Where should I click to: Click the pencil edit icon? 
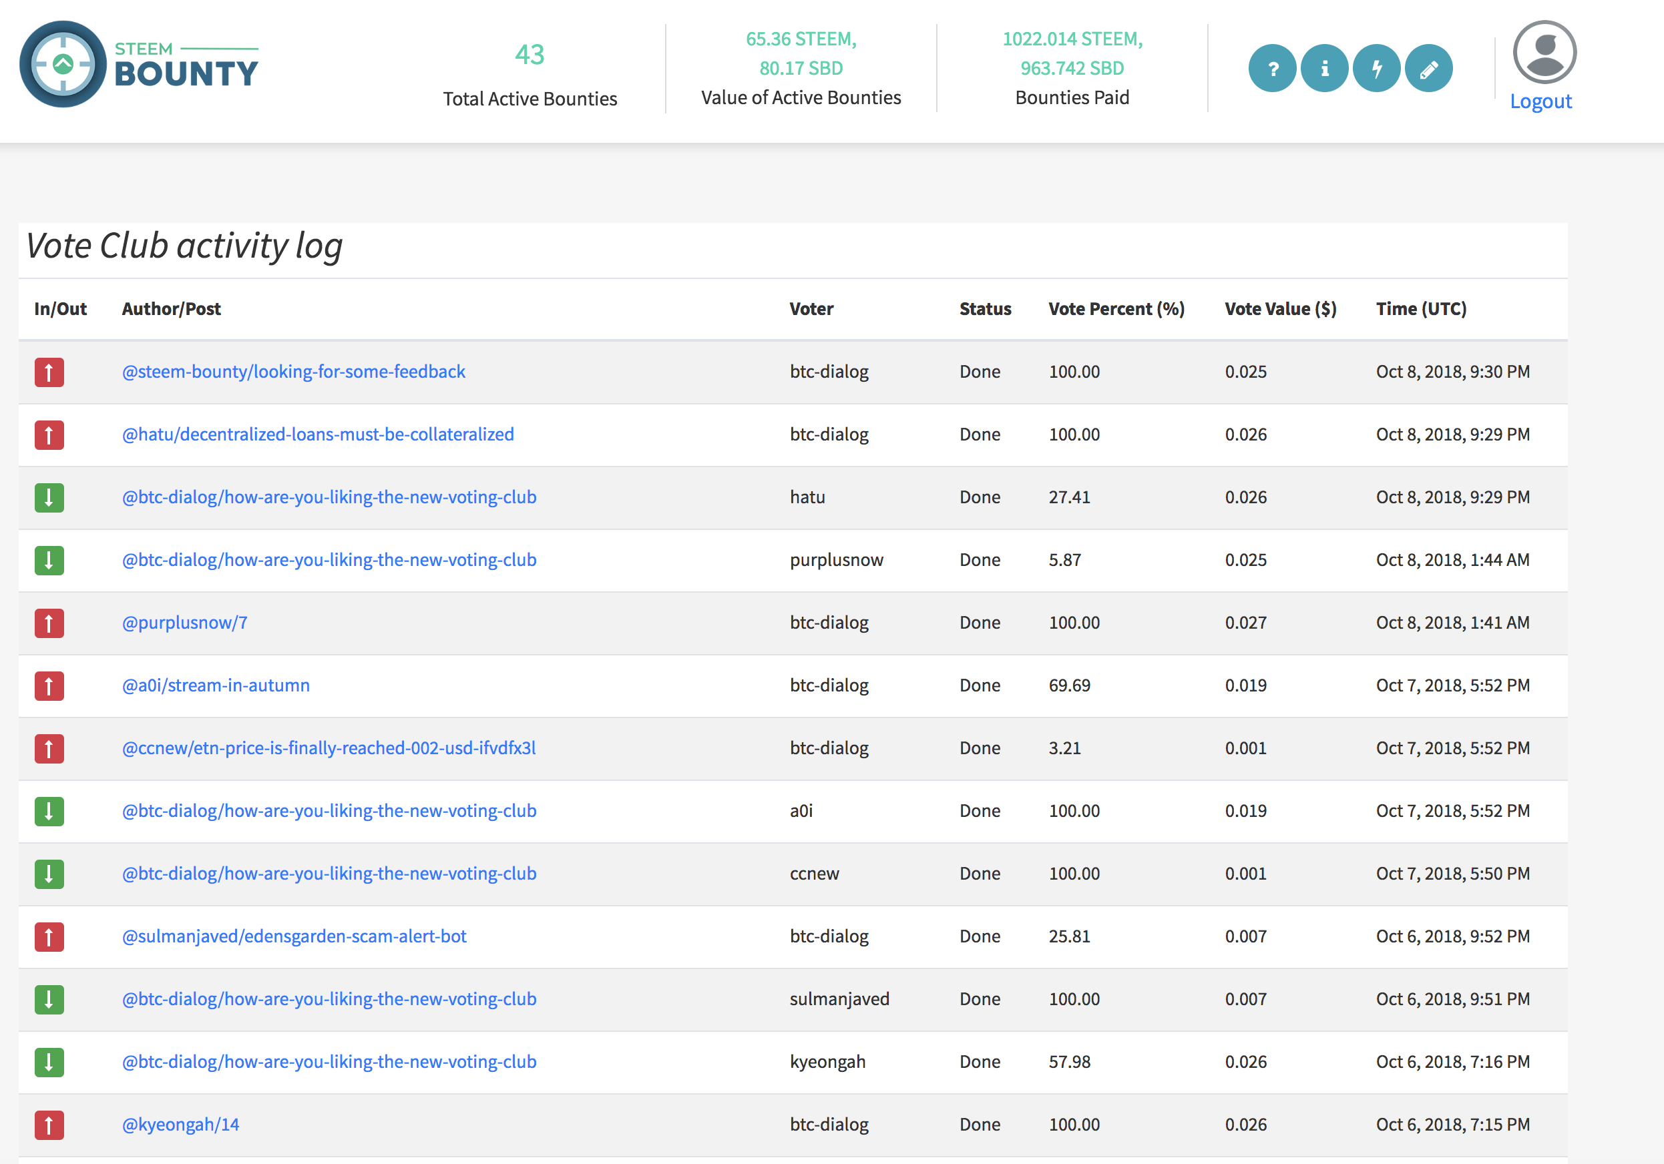coord(1428,69)
